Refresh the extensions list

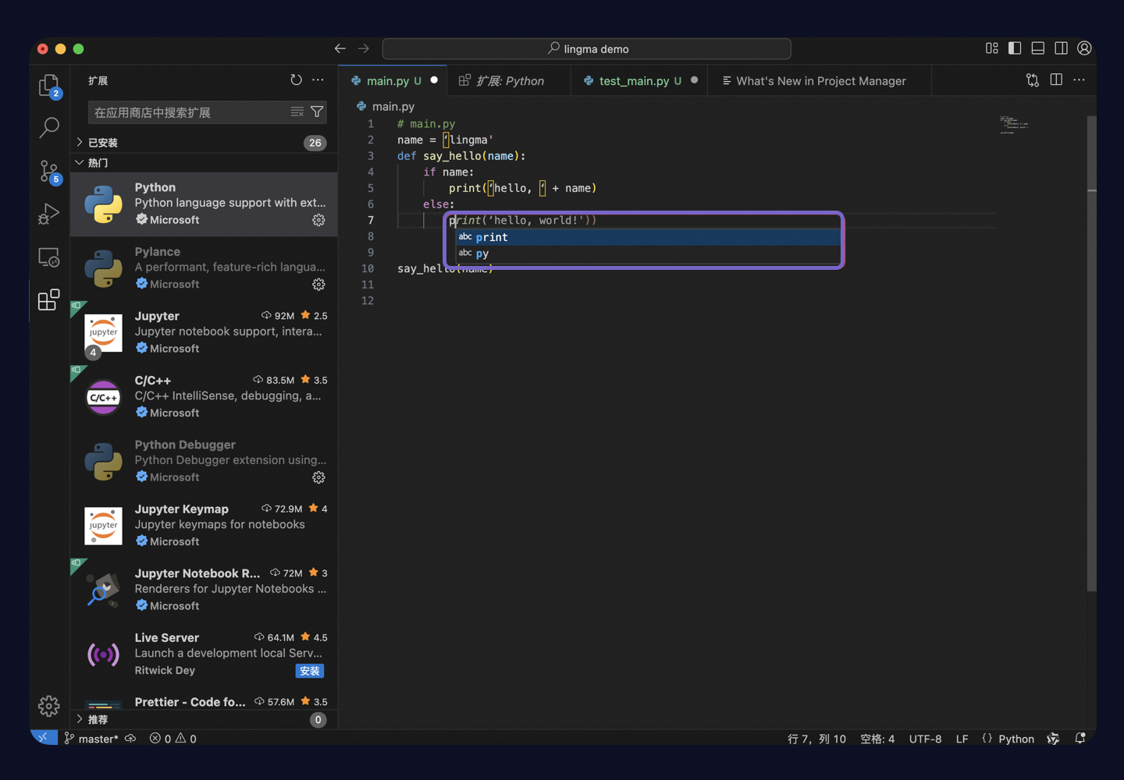tap(295, 80)
